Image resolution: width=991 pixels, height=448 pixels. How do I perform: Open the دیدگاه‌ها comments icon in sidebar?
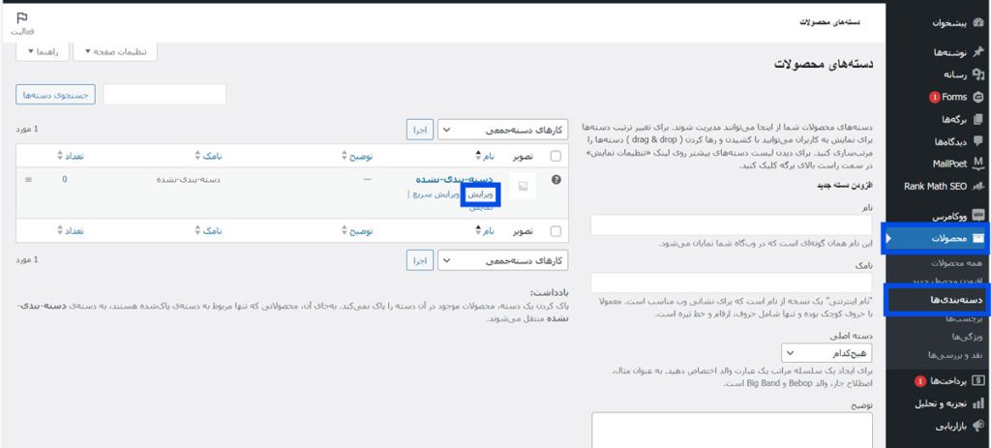(978, 141)
